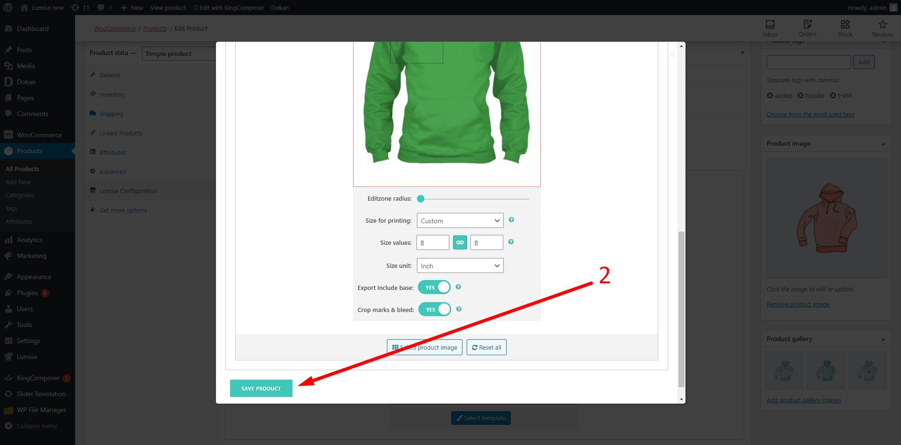Collapse the Product data panel arrow
Screen dimensions: 901x445
(742, 52)
